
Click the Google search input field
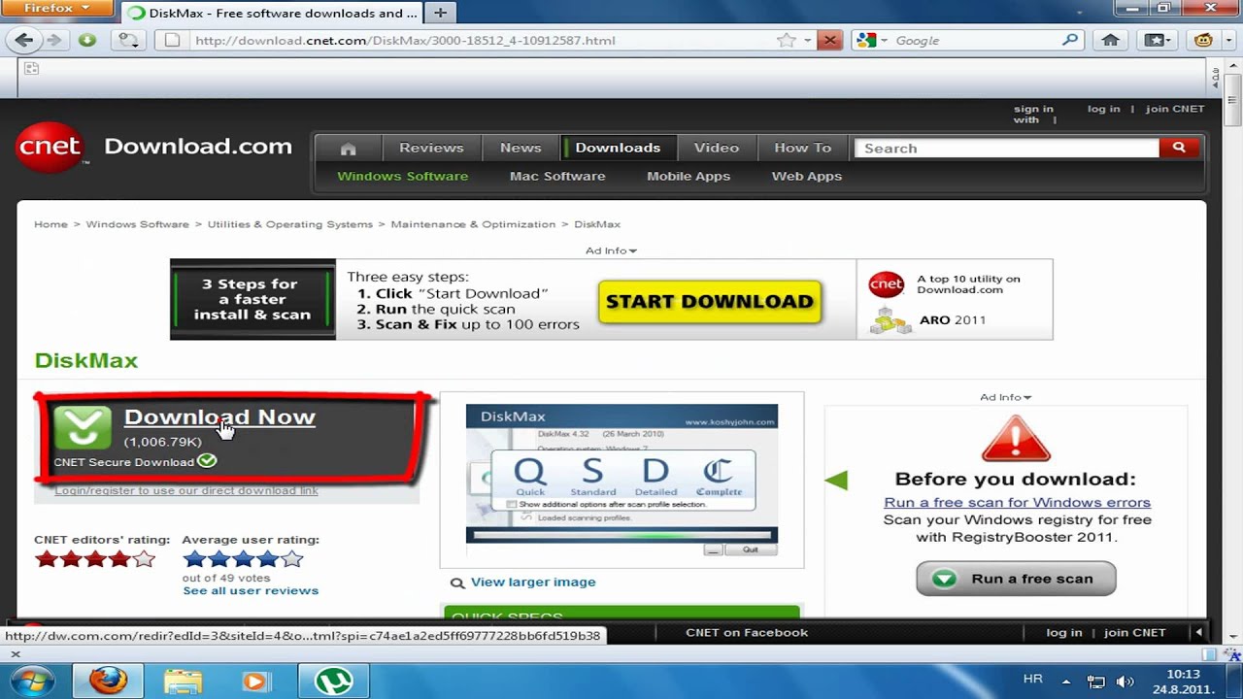click(x=974, y=40)
